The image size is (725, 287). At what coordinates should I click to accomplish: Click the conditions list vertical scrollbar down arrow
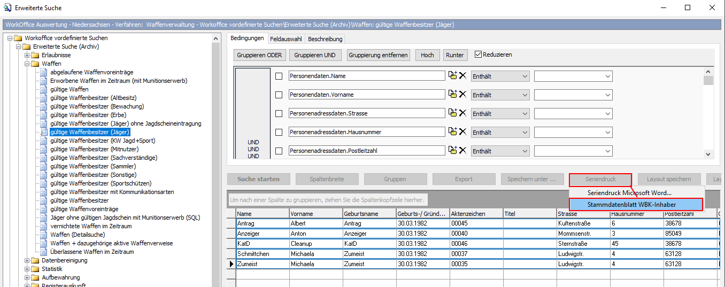click(708, 154)
